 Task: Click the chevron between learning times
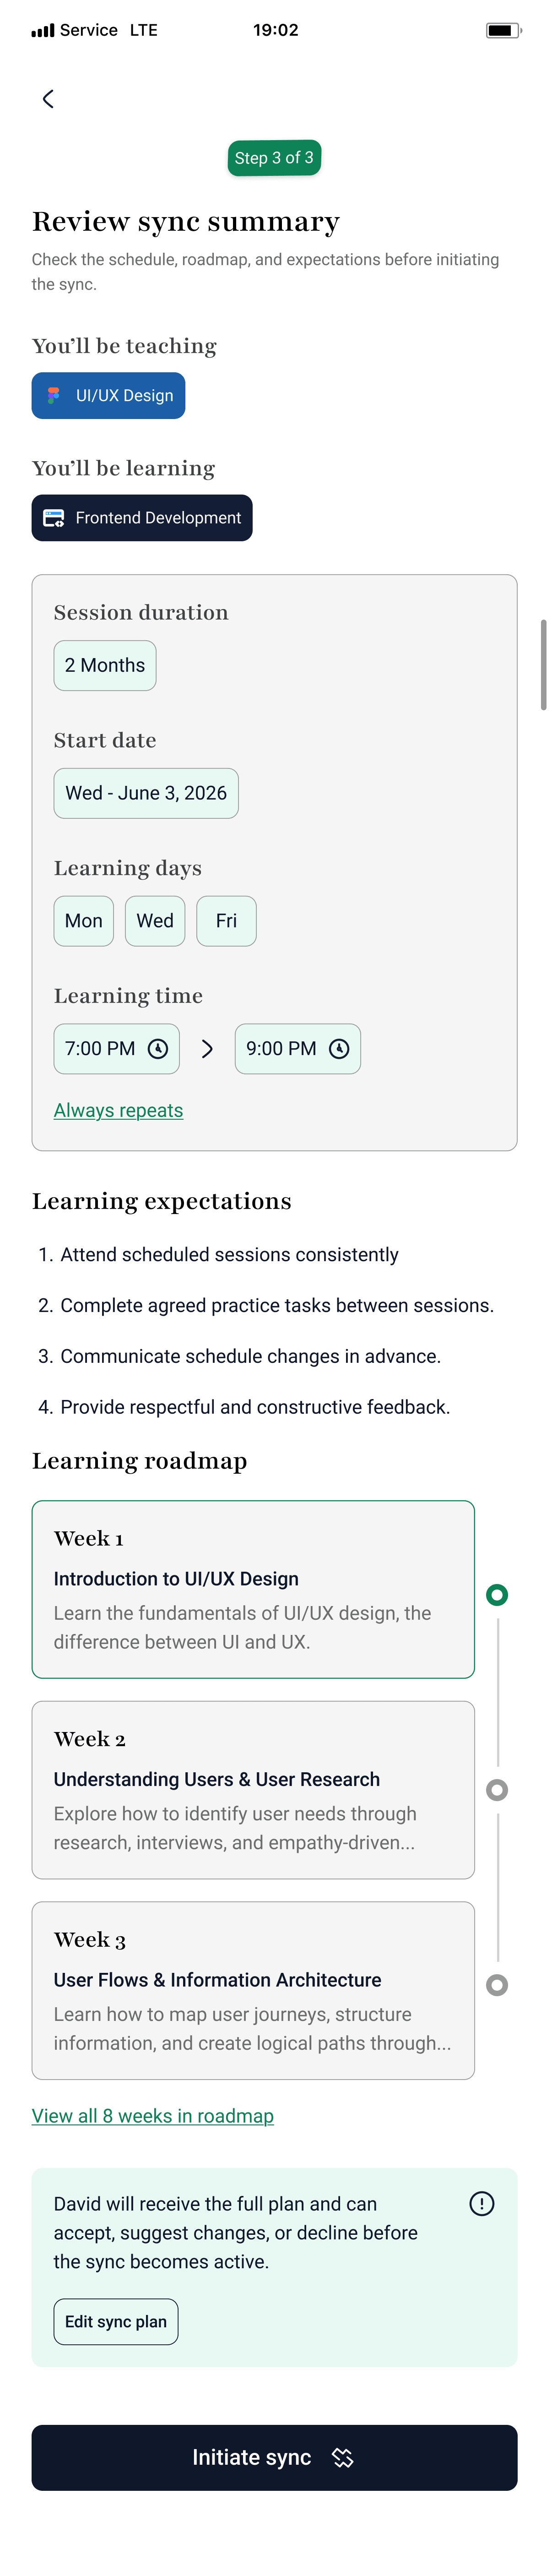207,1048
